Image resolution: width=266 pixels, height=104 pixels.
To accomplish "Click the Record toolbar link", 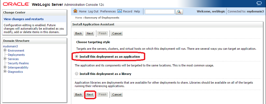I will [x=128, y=11].
